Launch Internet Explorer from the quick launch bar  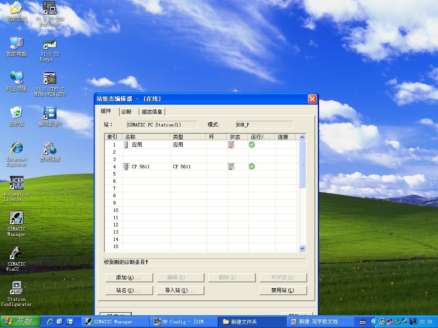pos(50,322)
